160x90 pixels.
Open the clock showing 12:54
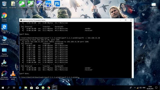tap(150, 88)
